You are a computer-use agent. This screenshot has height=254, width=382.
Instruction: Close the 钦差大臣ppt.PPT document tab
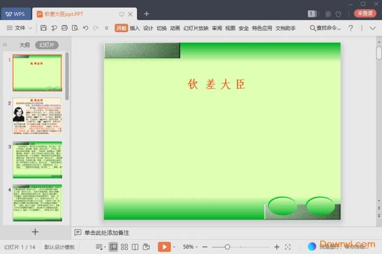130,14
